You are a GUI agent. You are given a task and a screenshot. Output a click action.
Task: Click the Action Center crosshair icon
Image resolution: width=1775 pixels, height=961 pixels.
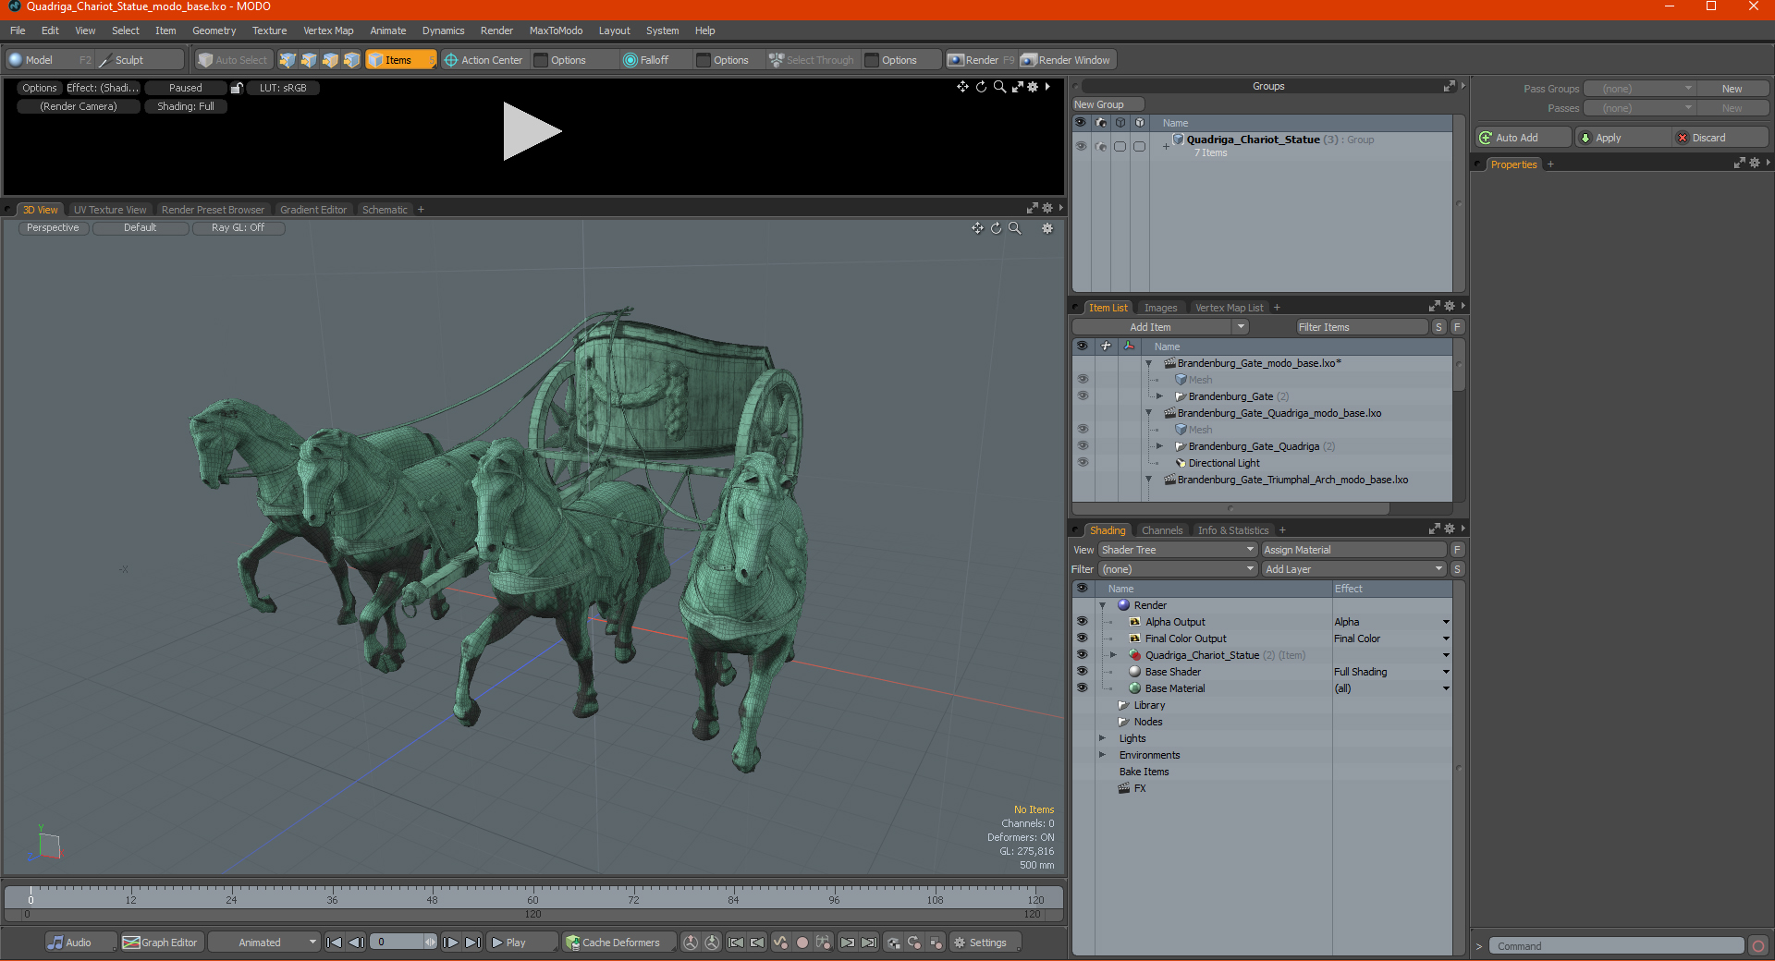click(451, 60)
